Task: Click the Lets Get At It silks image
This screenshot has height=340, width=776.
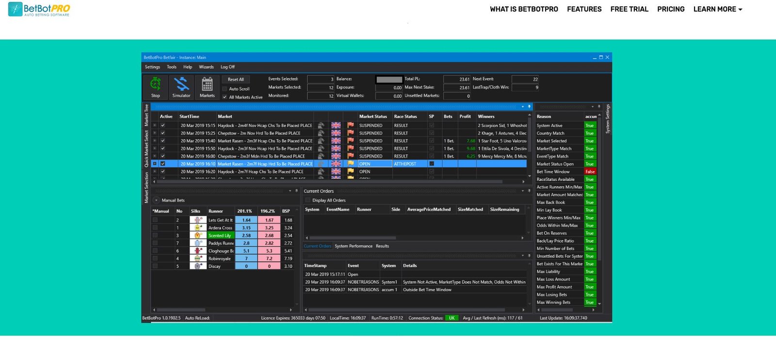Action: (198, 220)
